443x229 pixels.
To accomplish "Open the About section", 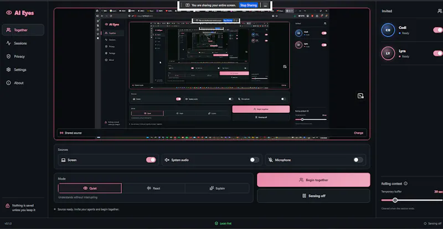I will point(23,83).
